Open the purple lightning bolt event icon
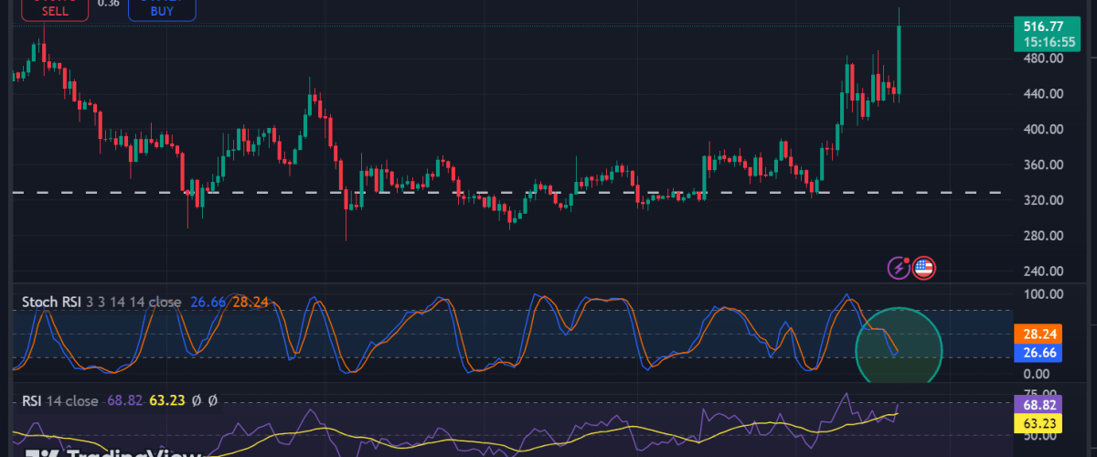Image resolution: width=1097 pixels, height=457 pixels. tap(900, 268)
